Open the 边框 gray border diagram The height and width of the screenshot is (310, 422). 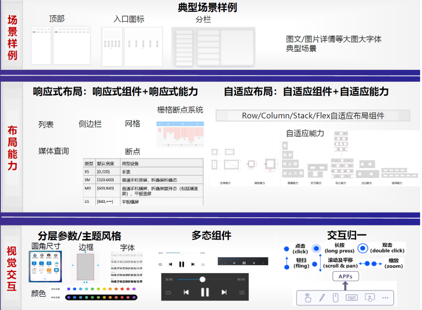pyautogui.click(x=85, y=267)
